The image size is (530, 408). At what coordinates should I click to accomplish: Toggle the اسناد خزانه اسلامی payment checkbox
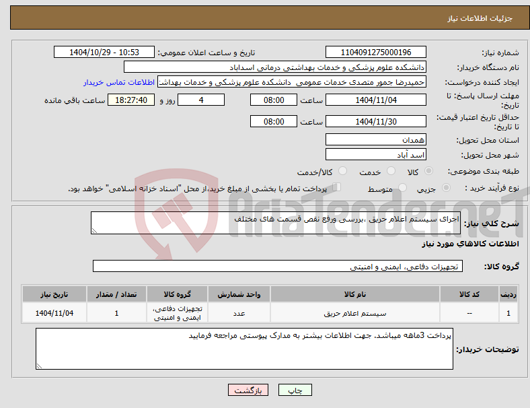337,187
